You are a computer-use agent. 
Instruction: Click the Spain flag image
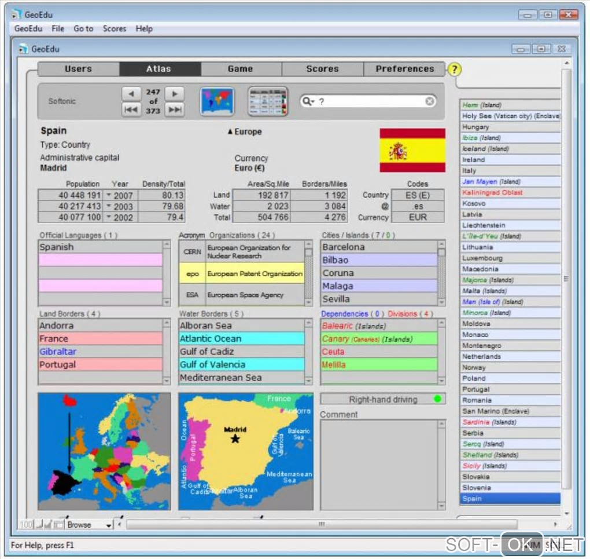coord(412,151)
